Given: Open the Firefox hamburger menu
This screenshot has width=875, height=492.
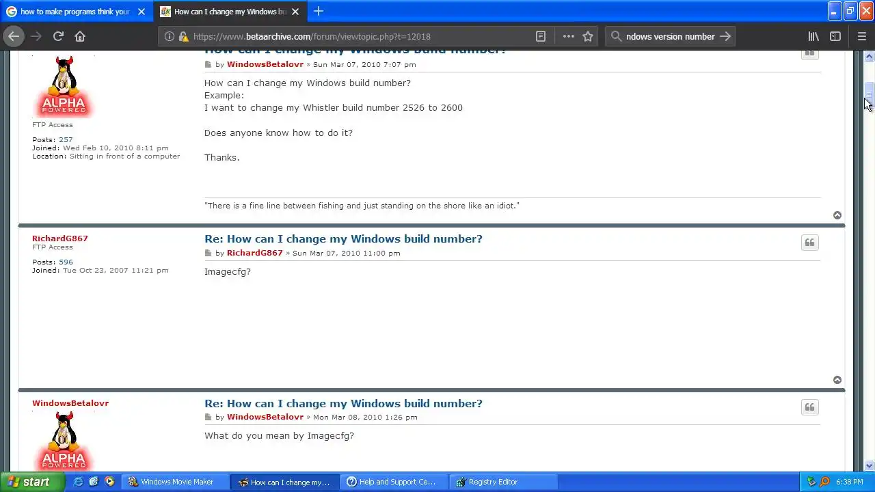Looking at the screenshot, I should 861,36.
